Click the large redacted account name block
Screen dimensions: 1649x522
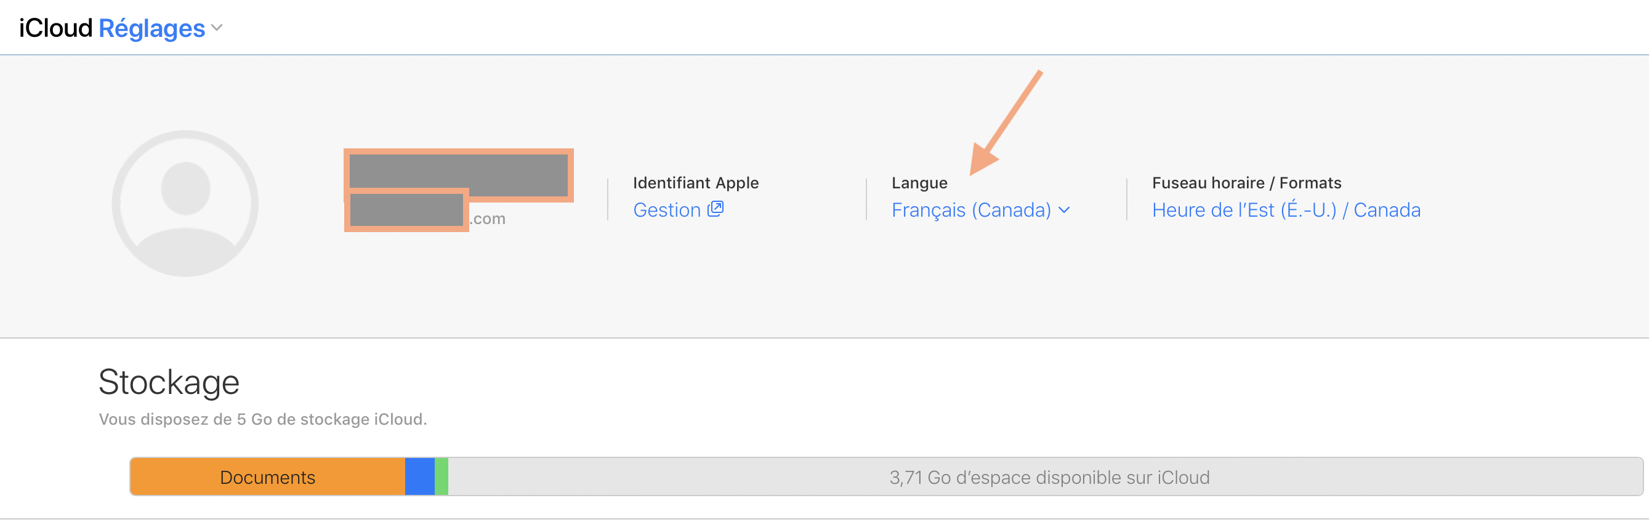tap(458, 173)
